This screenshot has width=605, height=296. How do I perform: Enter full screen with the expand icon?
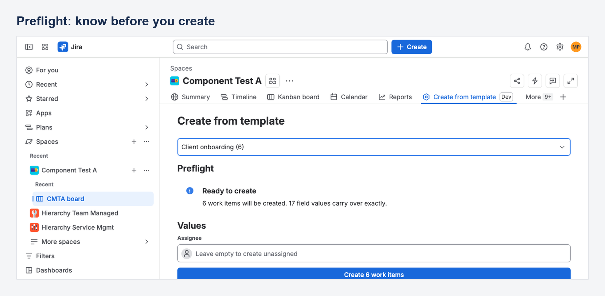point(571,81)
